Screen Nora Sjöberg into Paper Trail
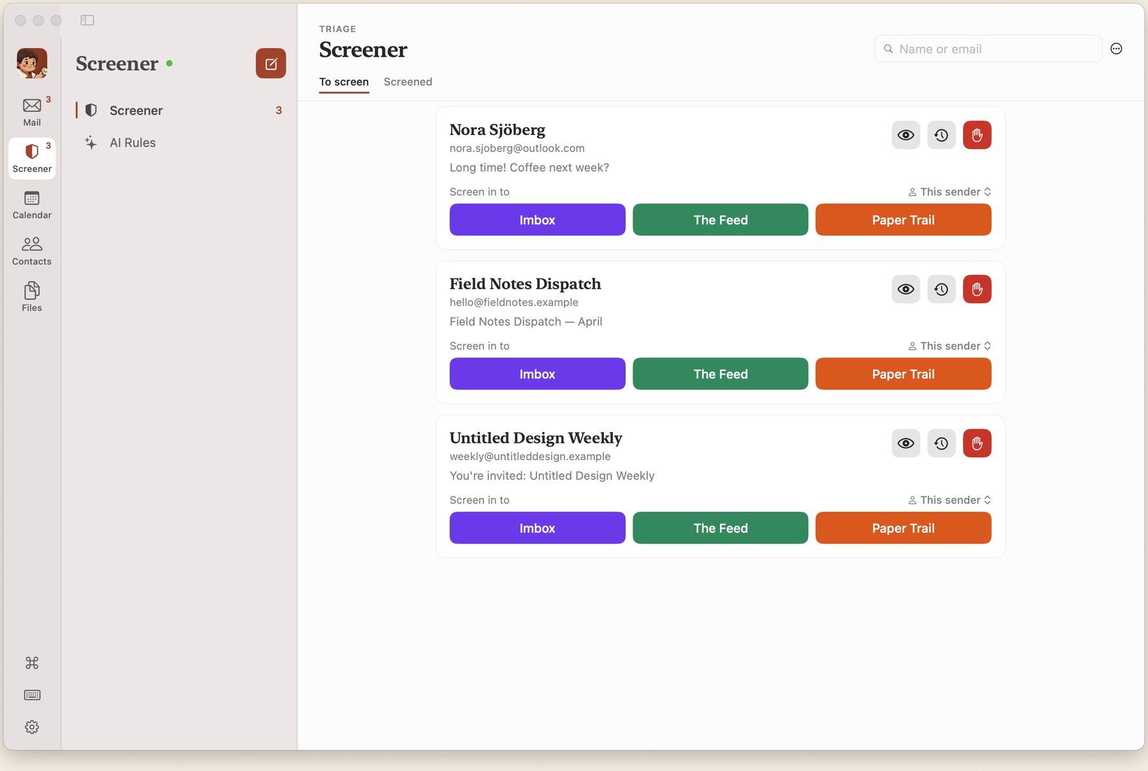1148x771 pixels. click(x=903, y=220)
